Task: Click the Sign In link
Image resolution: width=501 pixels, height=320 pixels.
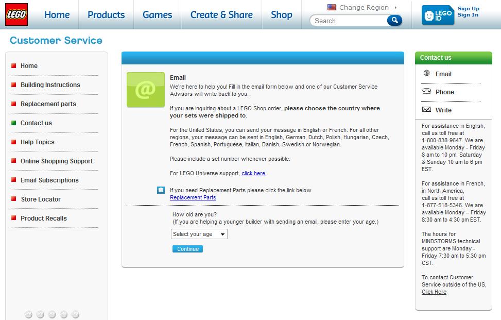Action: click(x=468, y=15)
